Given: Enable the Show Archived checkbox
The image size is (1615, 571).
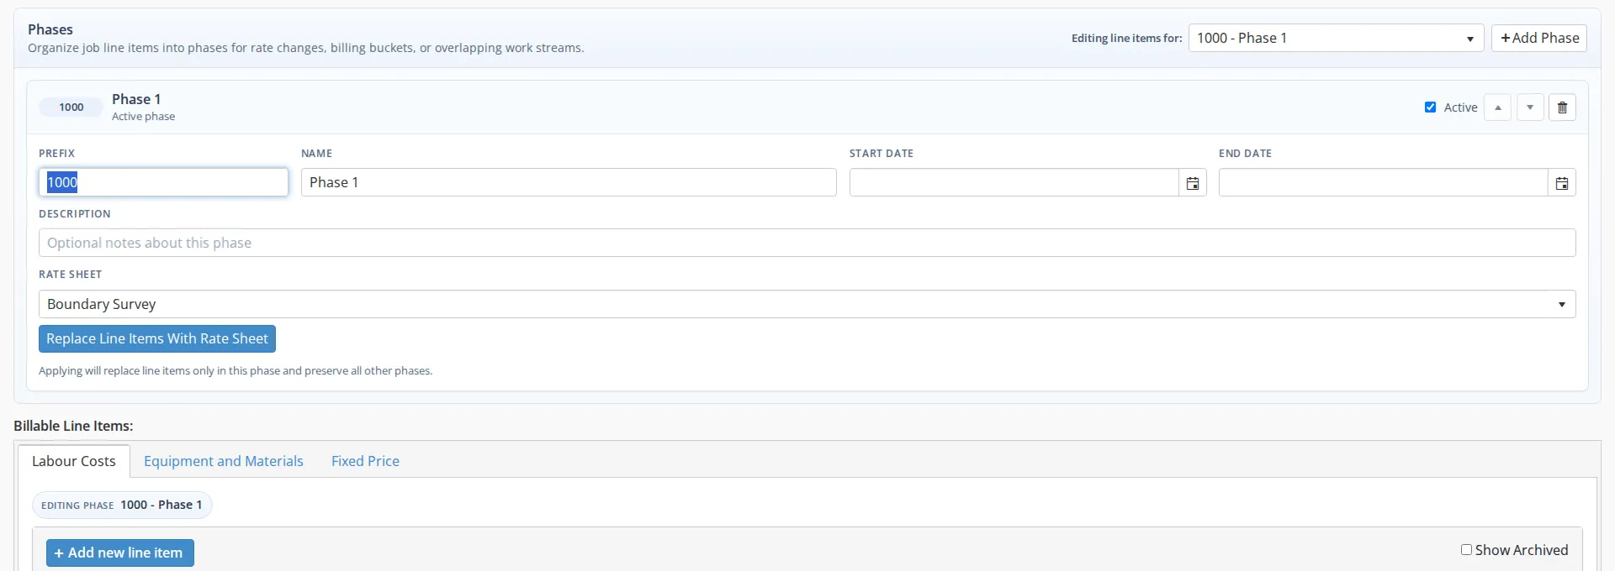Looking at the screenshot, I should [x=1466, y=550].
